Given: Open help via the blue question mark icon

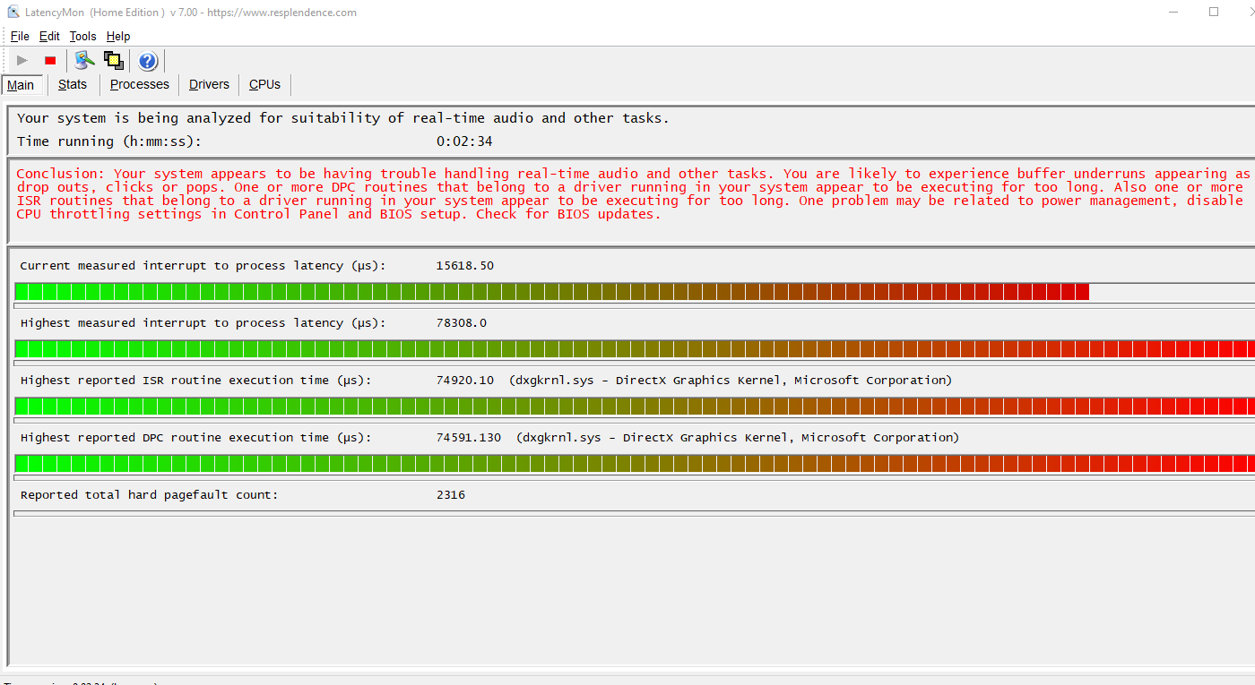Looking at the screenshot, I should coord(148,61).
